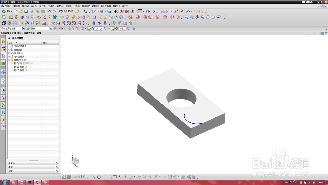Expand the 摄像机 tree node

[9, 53]
